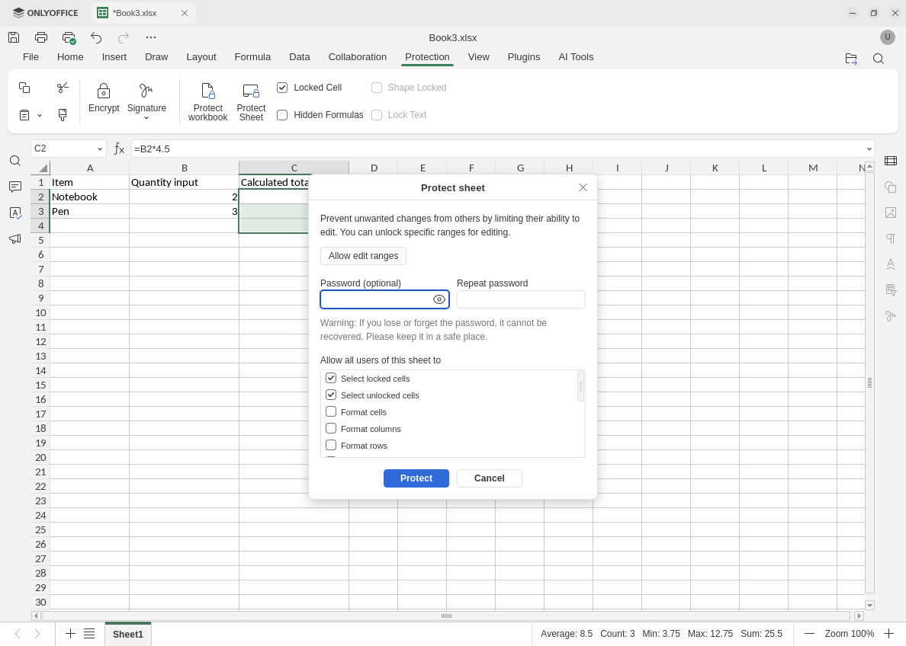Zoom out with the minus button

point(809,634)
